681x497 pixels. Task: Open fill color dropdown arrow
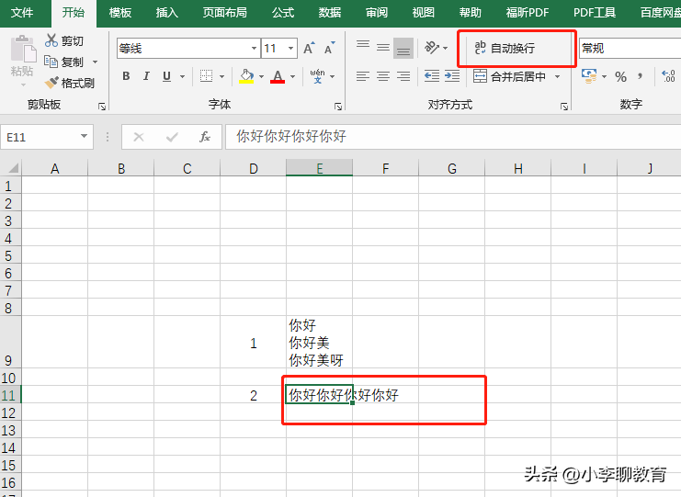click(x=261, y=77)
